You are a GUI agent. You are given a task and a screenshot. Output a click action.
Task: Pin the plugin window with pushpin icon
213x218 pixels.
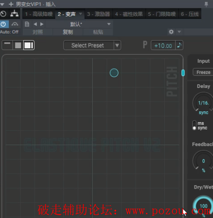pyautogui.click(x=206, y=4)
